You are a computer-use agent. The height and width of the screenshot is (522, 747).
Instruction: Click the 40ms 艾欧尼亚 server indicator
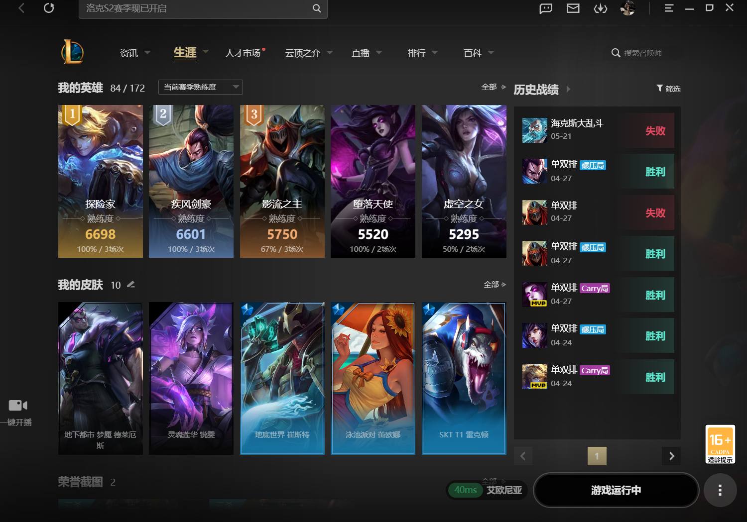pyautogui.click(x=487, y=490)
